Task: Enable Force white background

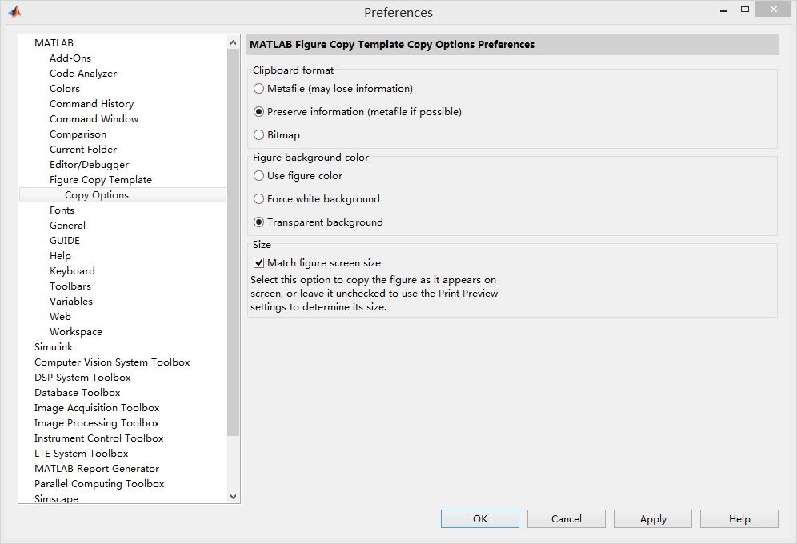Action: pyautogui.click(x=258, y=198)
